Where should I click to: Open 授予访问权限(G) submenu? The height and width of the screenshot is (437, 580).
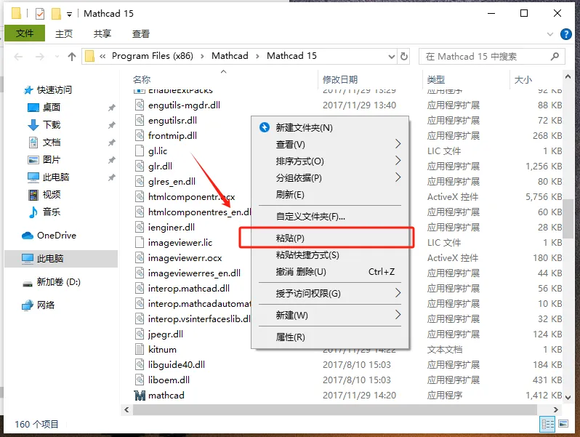(x=330, y=294)
